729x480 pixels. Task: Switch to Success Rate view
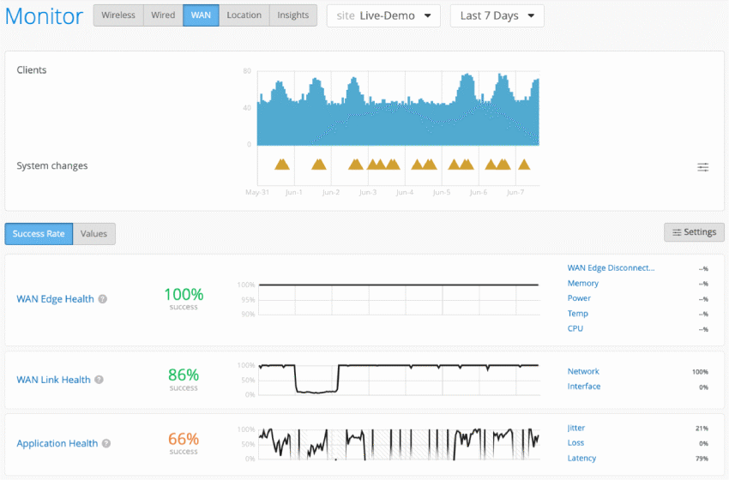point(39,233)
